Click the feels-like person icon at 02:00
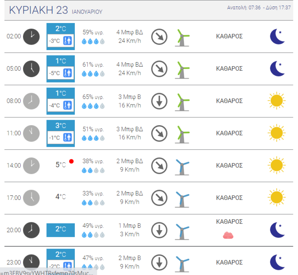Screen dimensions: 298x275 68,41
